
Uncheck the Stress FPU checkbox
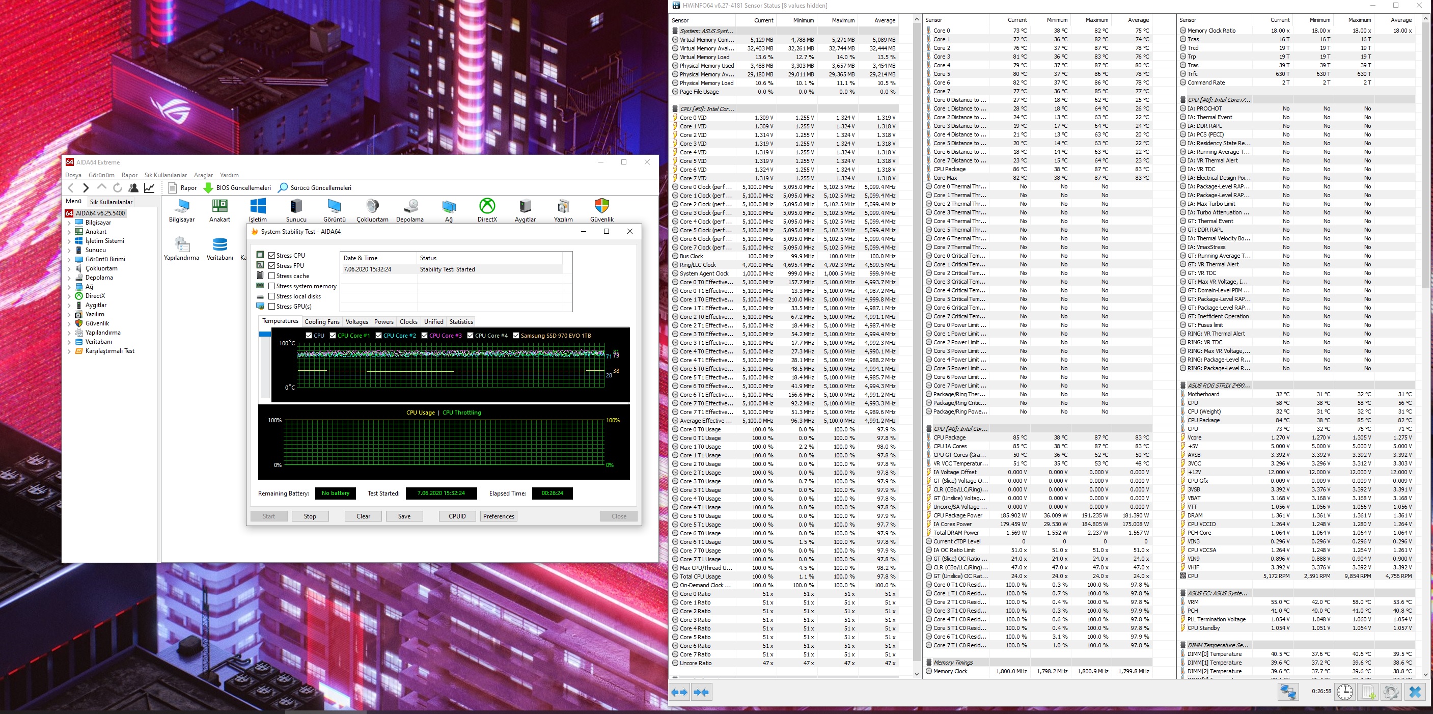point(272,265)
